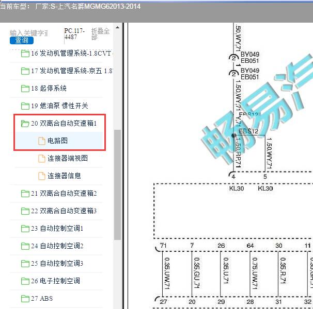
Task: Click pin 27 at diagram bottom
Action: [x=164, y=302]
